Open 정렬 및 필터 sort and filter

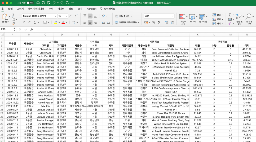239,19
